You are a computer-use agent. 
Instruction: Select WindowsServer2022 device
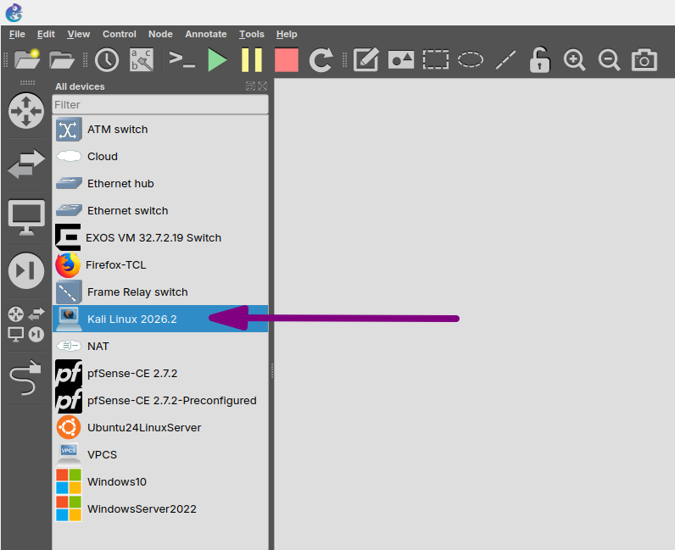click(x=160, y=508)
